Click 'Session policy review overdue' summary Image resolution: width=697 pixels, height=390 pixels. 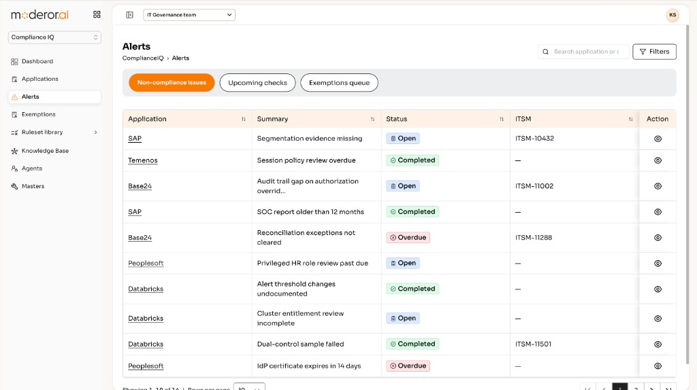pyautogui.click(x=306, y=160)
